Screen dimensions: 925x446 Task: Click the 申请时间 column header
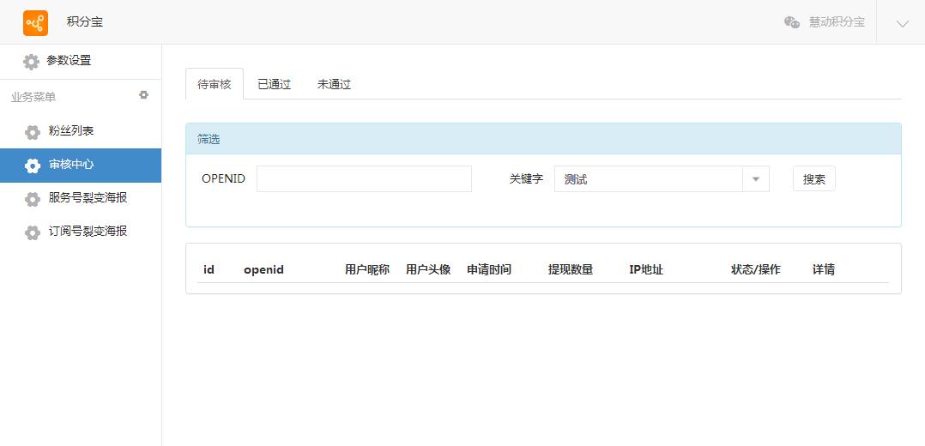click(x=489, y=269)
